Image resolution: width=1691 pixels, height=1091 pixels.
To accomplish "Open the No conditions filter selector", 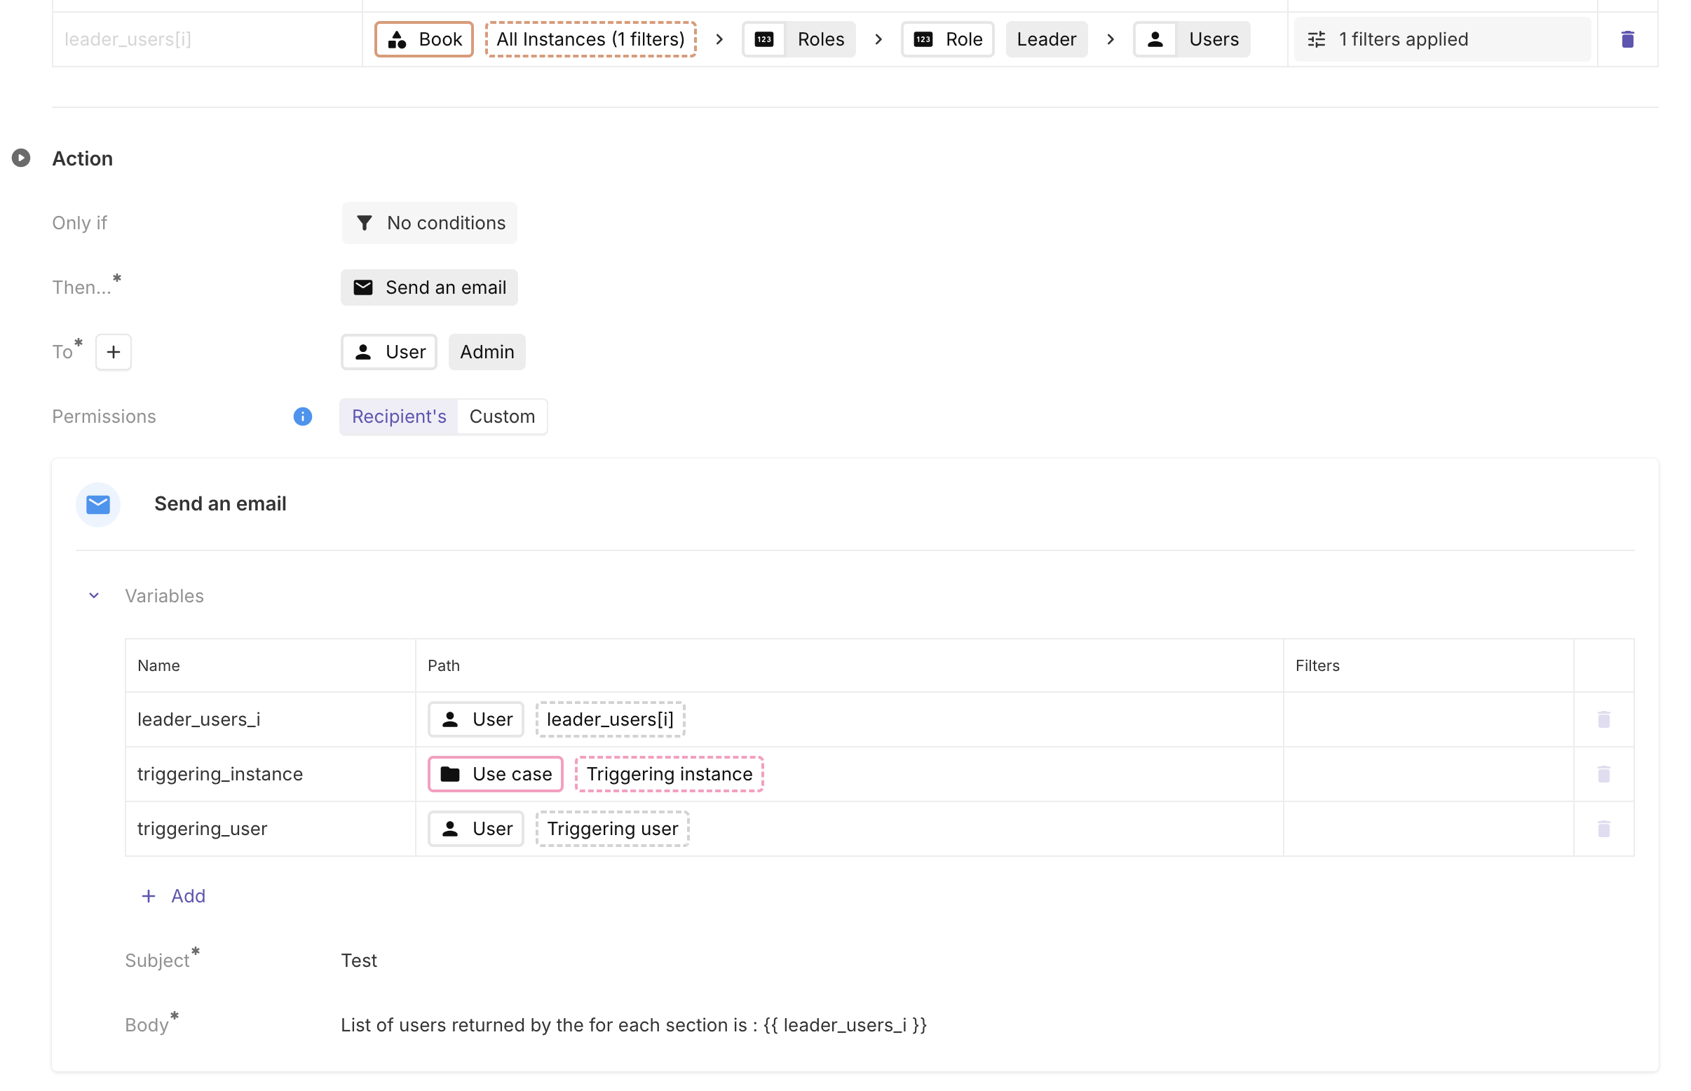I will (429, 223).
